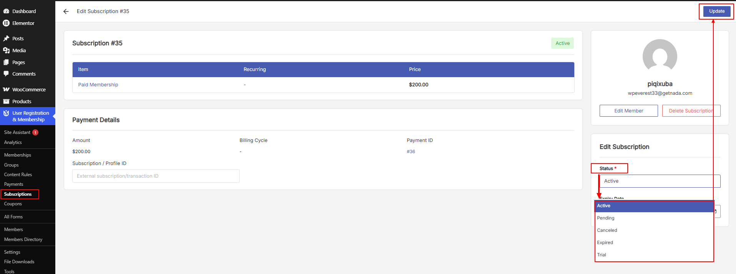Screen dimensions: 736x274
Task: Click the $200.00 price cell
Action: click(x=419, y=85)
